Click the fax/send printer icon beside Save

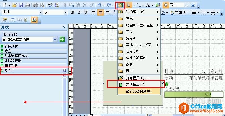click(x=27, y=5)
